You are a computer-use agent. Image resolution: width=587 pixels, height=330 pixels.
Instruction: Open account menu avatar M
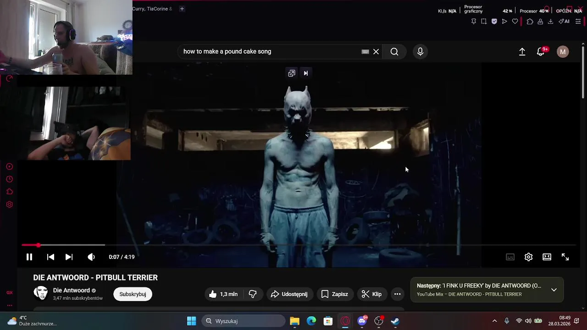point(563,52)
